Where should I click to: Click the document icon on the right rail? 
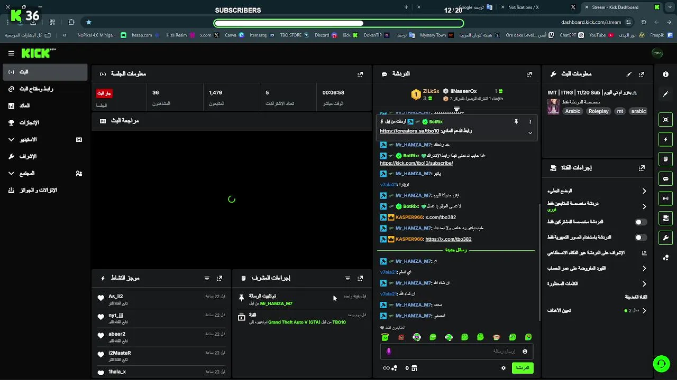(665, 159)
